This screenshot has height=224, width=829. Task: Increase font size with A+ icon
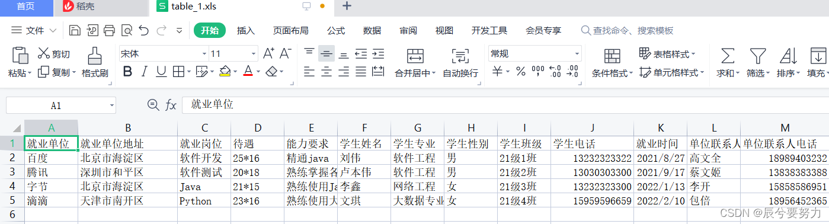point(268,53)
